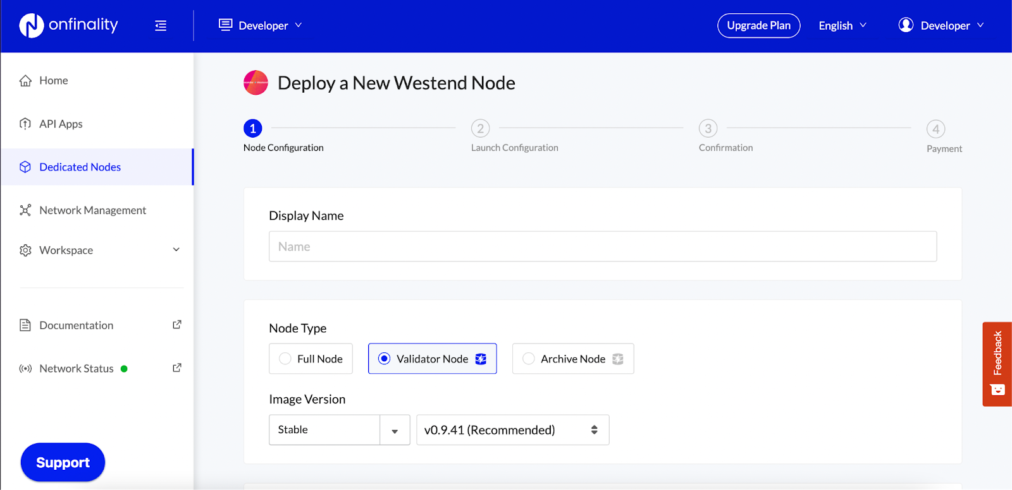Select the Full Node radio button
This screenshot has height=490, width=1012.
click(285, 359)
